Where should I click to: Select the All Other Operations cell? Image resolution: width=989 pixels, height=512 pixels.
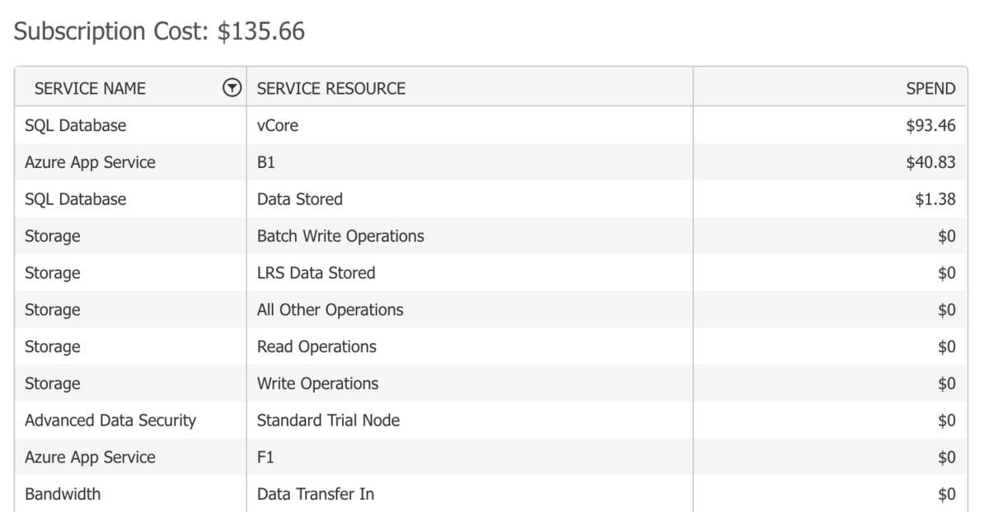click(330, 310)
